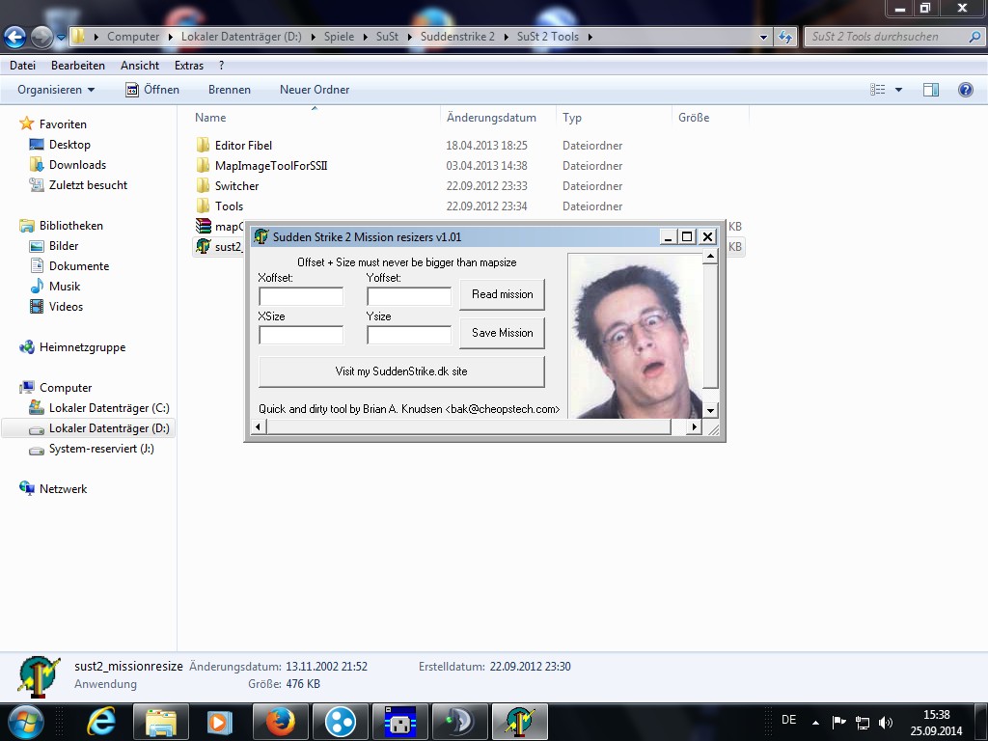The height and width of the screenshot is (741, 988).
Task: Click the Read mission button
Action: tap(502, 294)
